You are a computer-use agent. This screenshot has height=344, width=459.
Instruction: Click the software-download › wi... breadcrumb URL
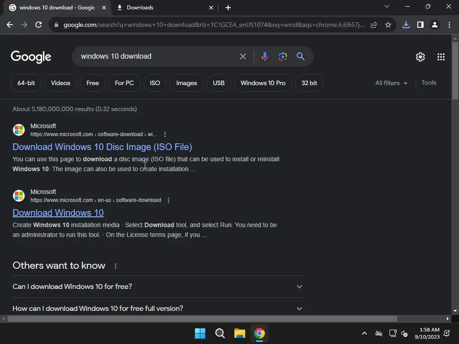pos(94,134)
